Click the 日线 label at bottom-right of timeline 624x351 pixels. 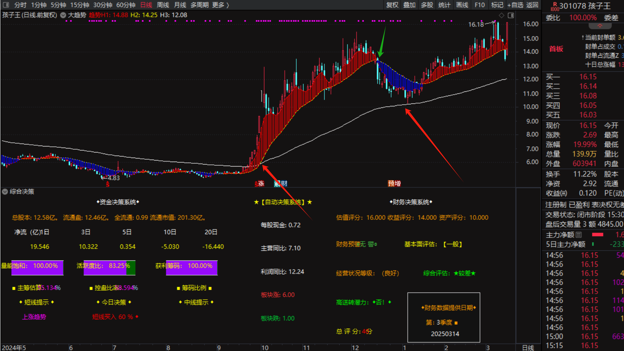[x=528, y=348]
